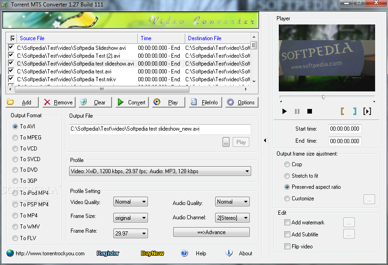
Task: Choose To iPod MP4 output format
Action: 15,193
